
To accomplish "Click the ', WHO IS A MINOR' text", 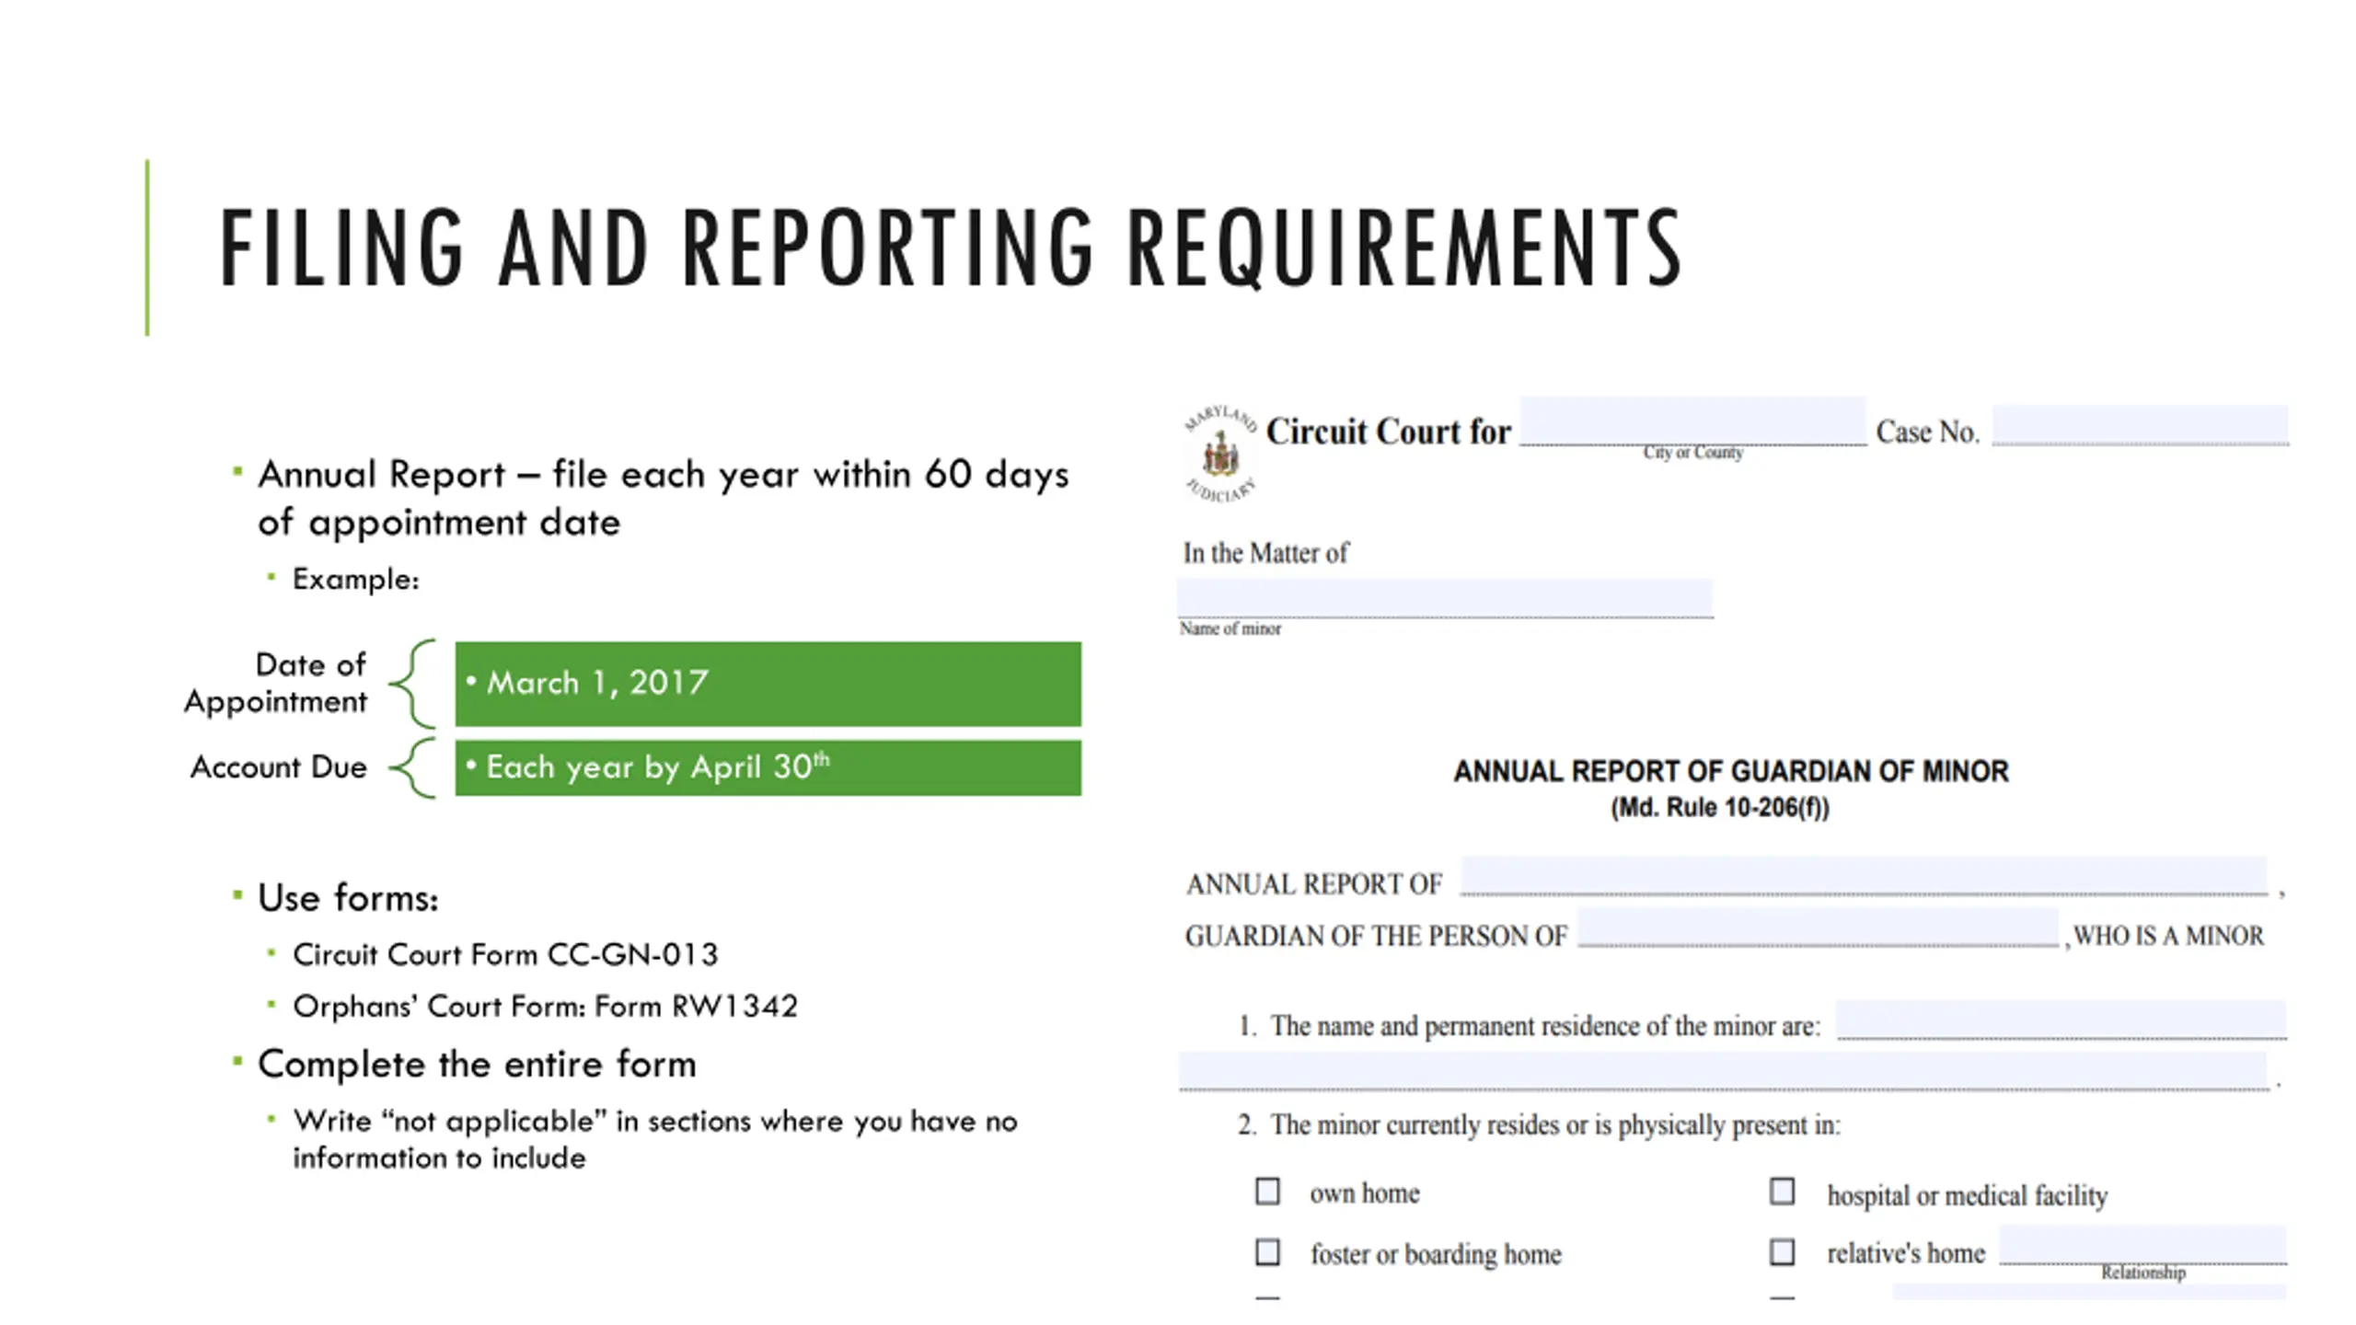I will coord(2164,937).
